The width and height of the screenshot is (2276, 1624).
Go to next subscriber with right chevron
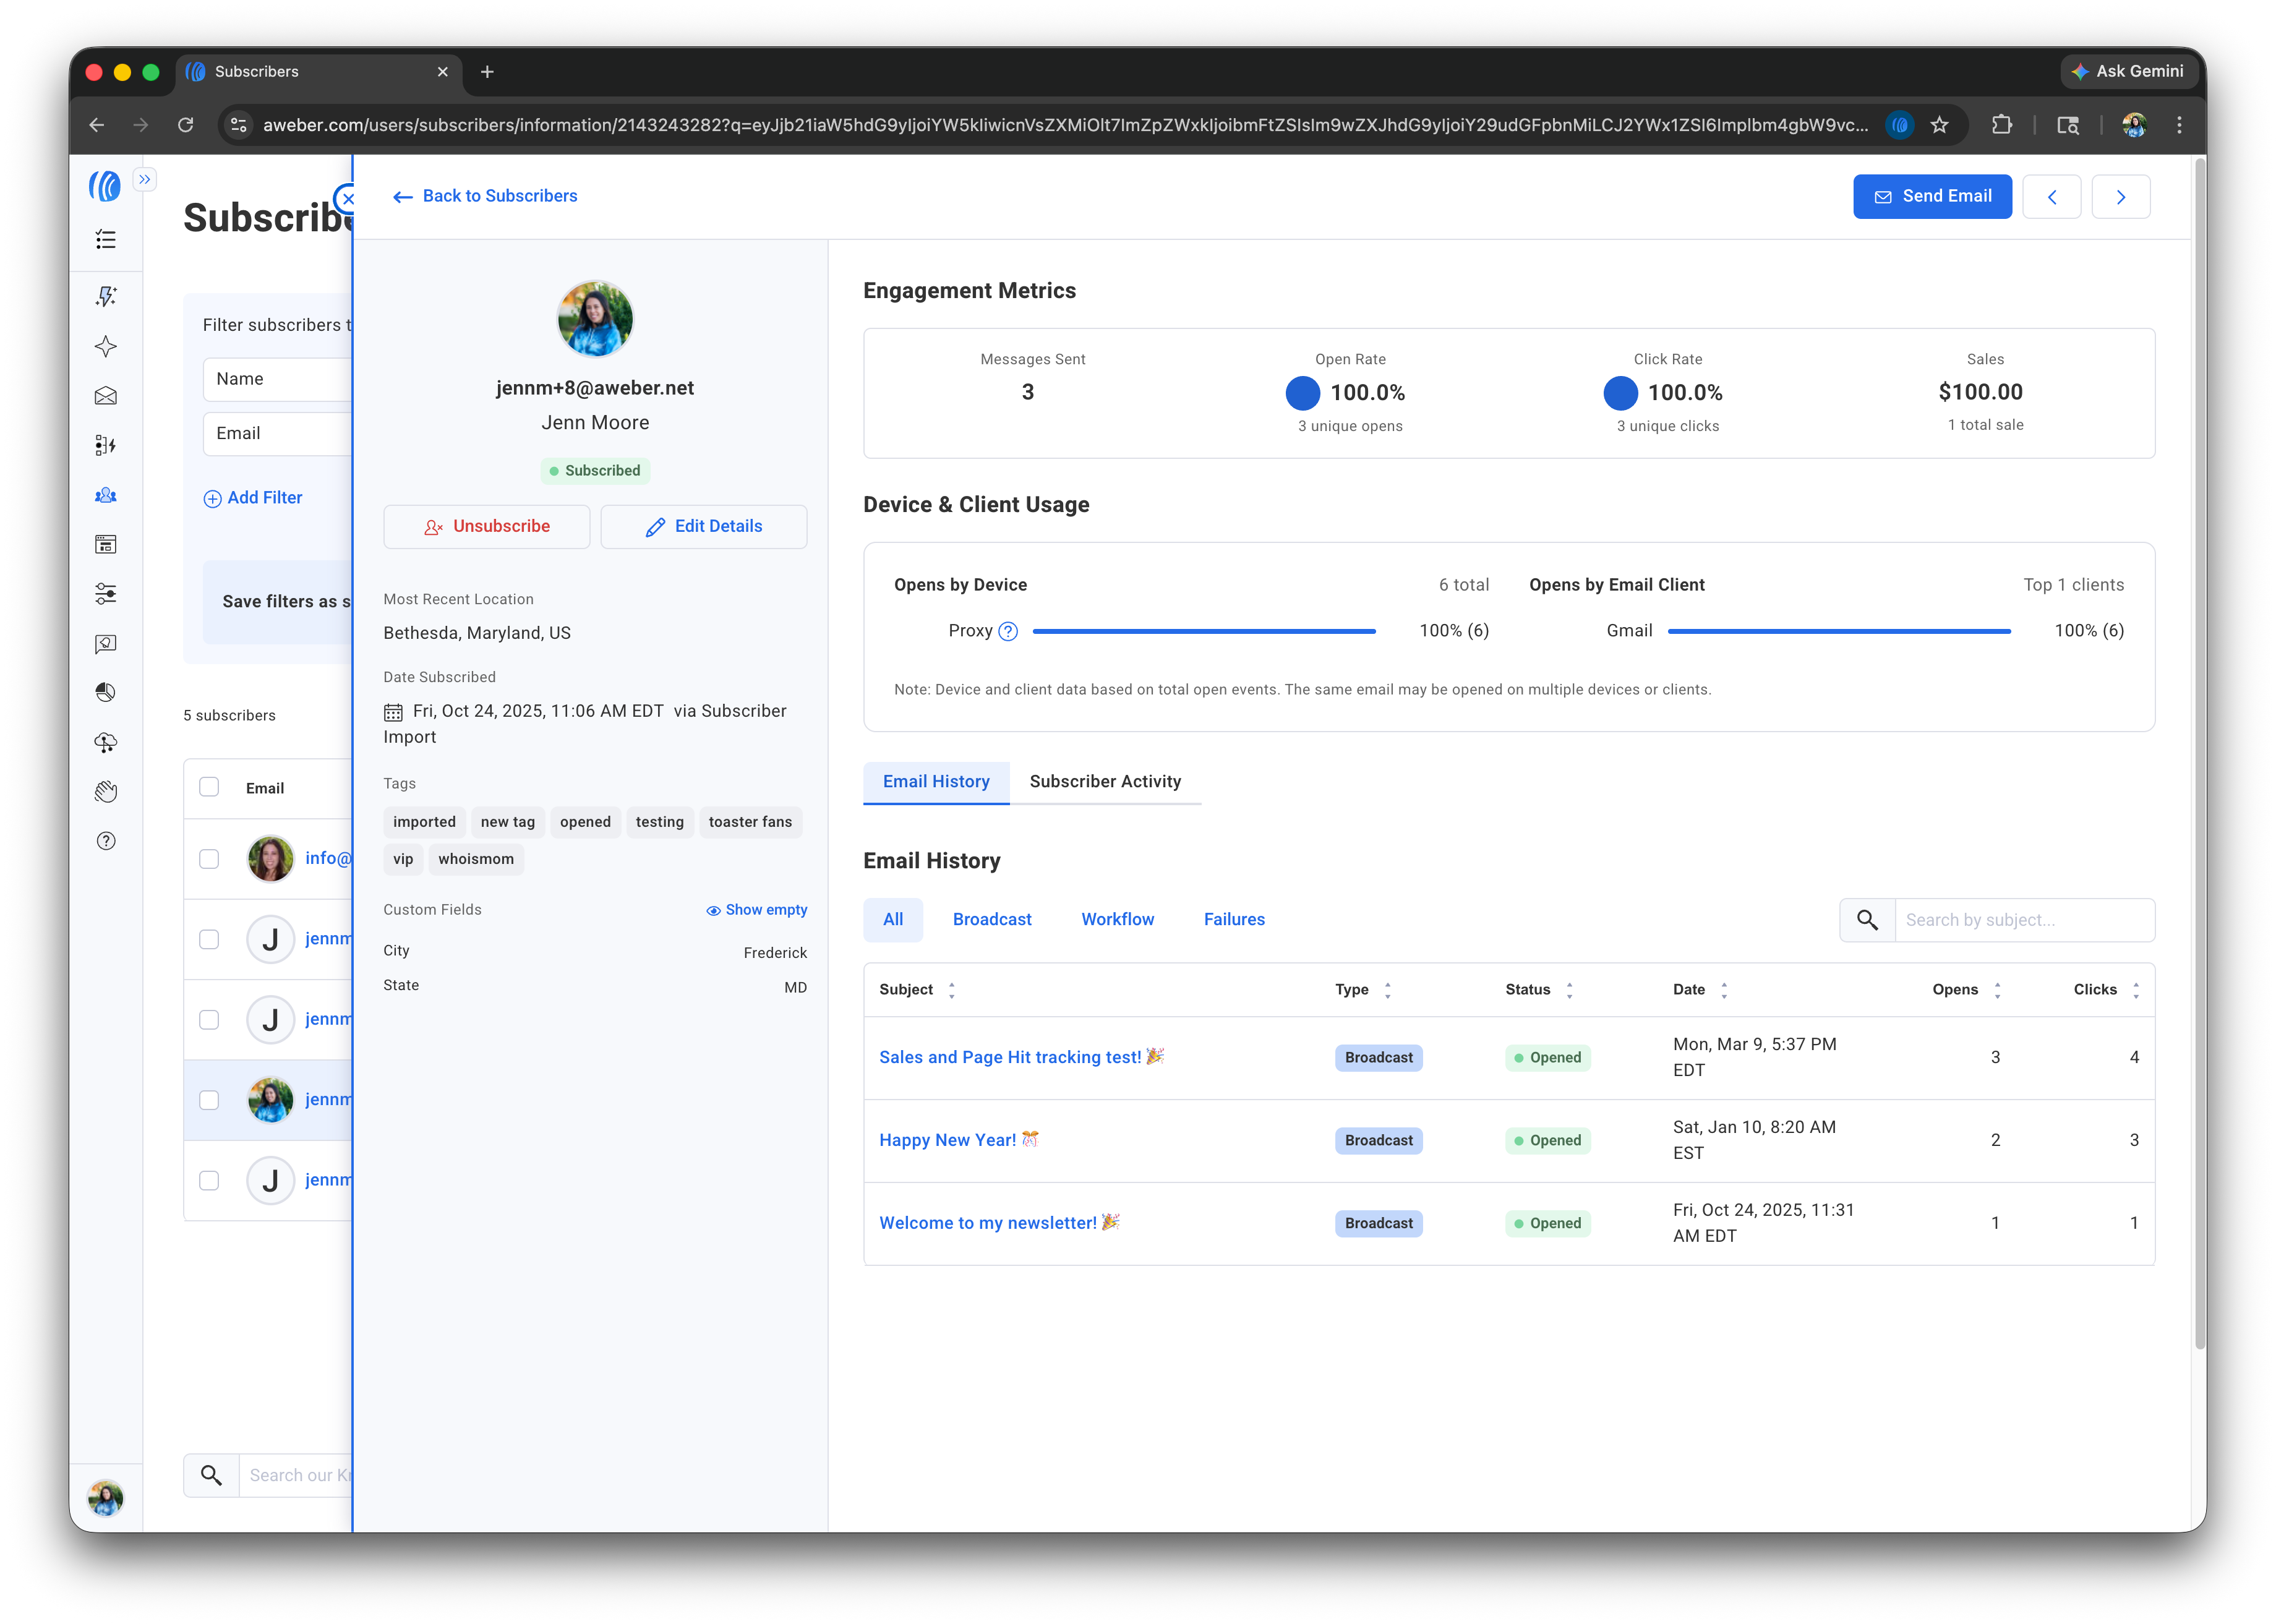coord(2120,197)
